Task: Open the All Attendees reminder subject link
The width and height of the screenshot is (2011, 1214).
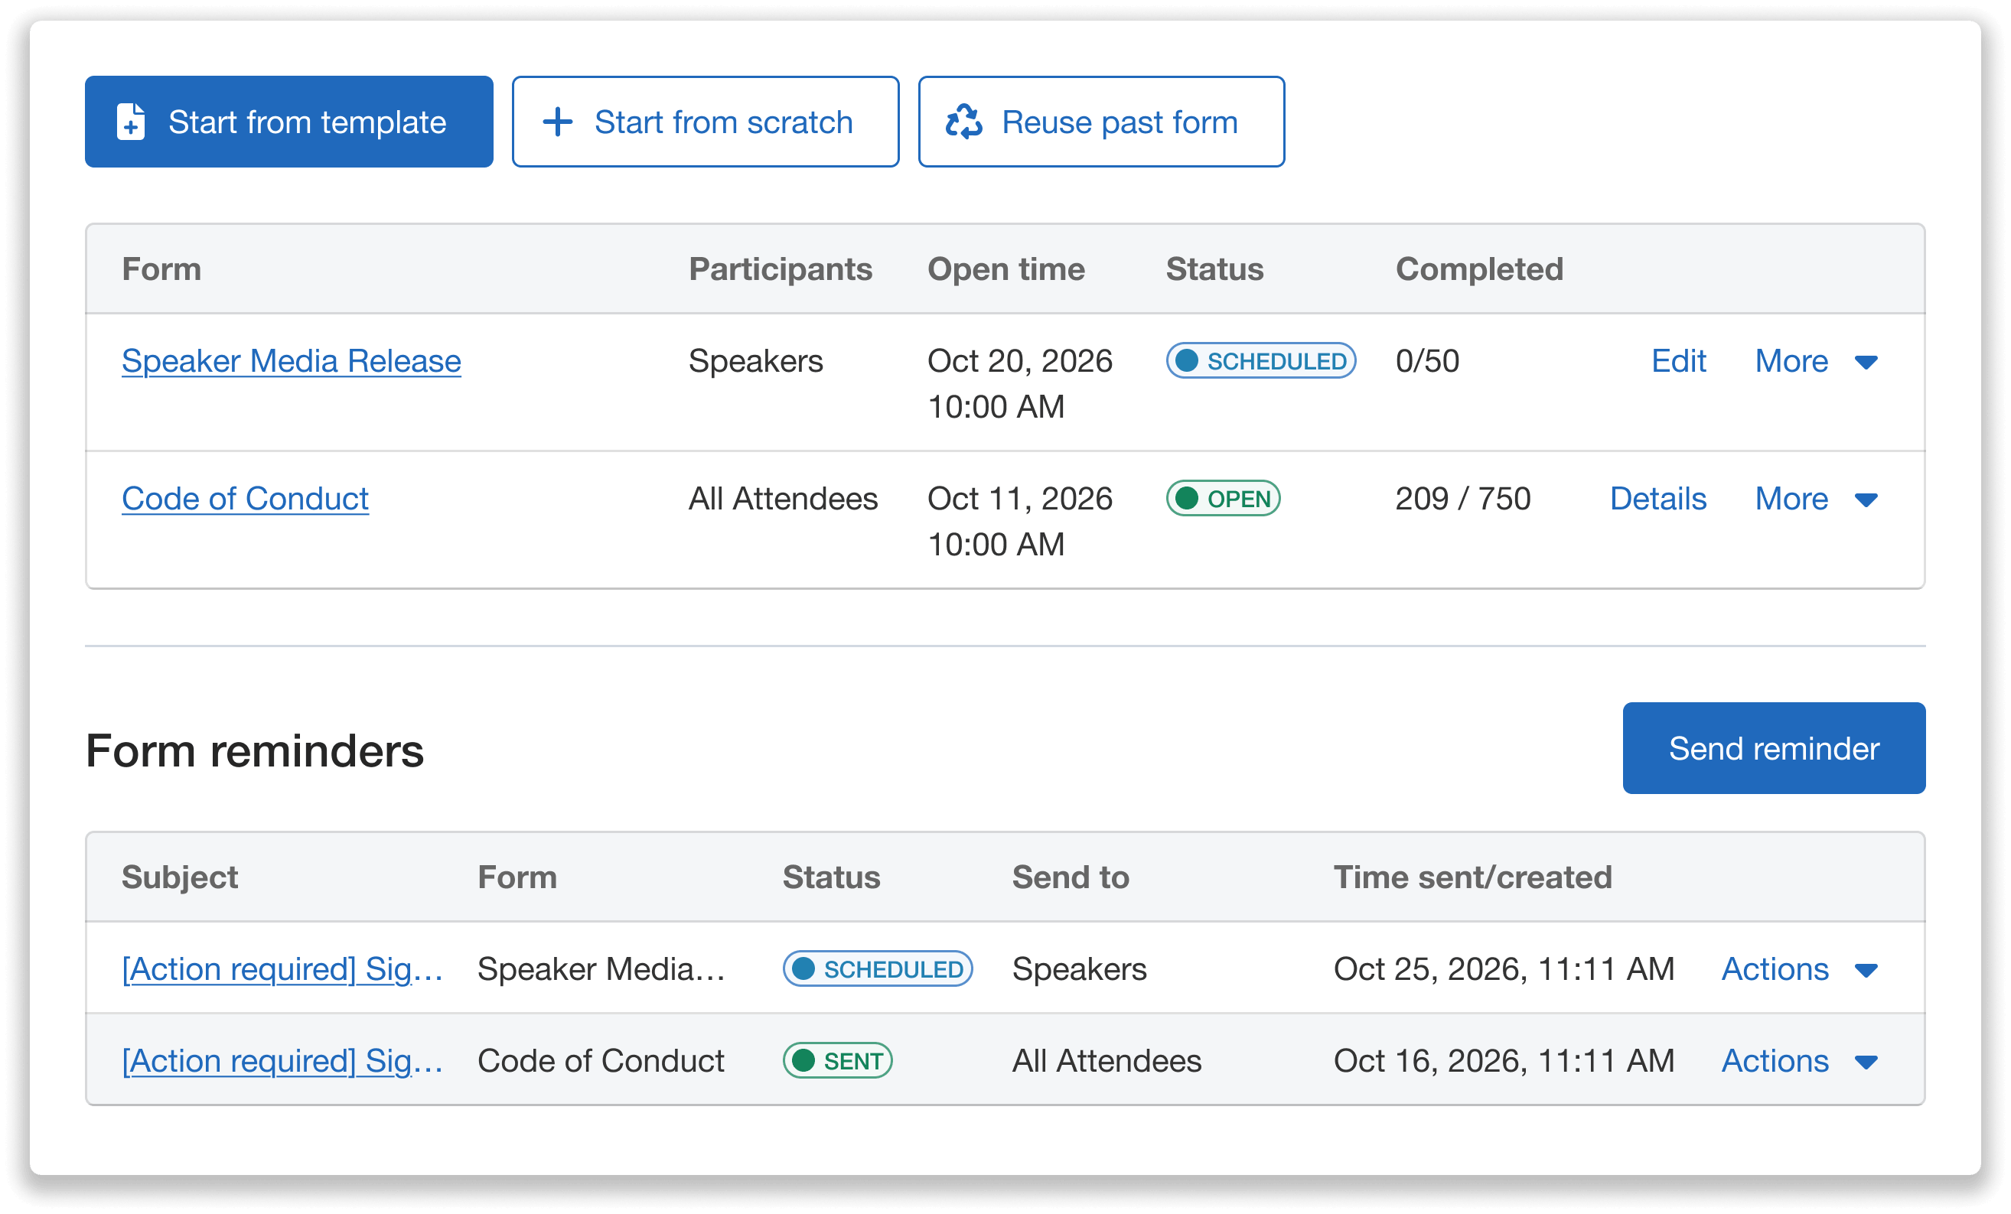Action: [x=282, y=1060]
